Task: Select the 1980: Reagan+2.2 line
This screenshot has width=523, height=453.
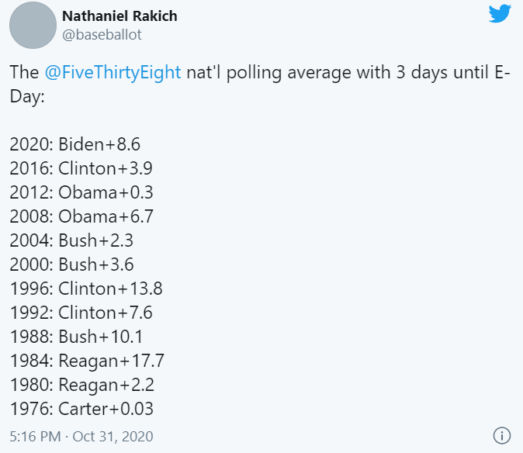Action: click(82, 385)
